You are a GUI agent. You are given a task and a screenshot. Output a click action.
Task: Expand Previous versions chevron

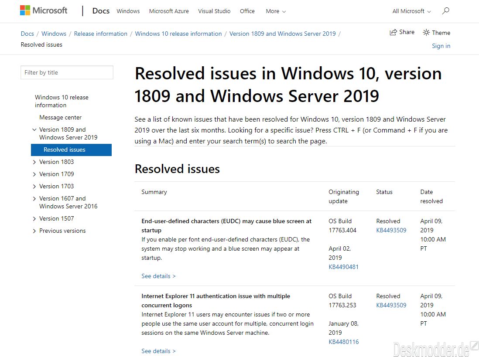click(34, 231)
